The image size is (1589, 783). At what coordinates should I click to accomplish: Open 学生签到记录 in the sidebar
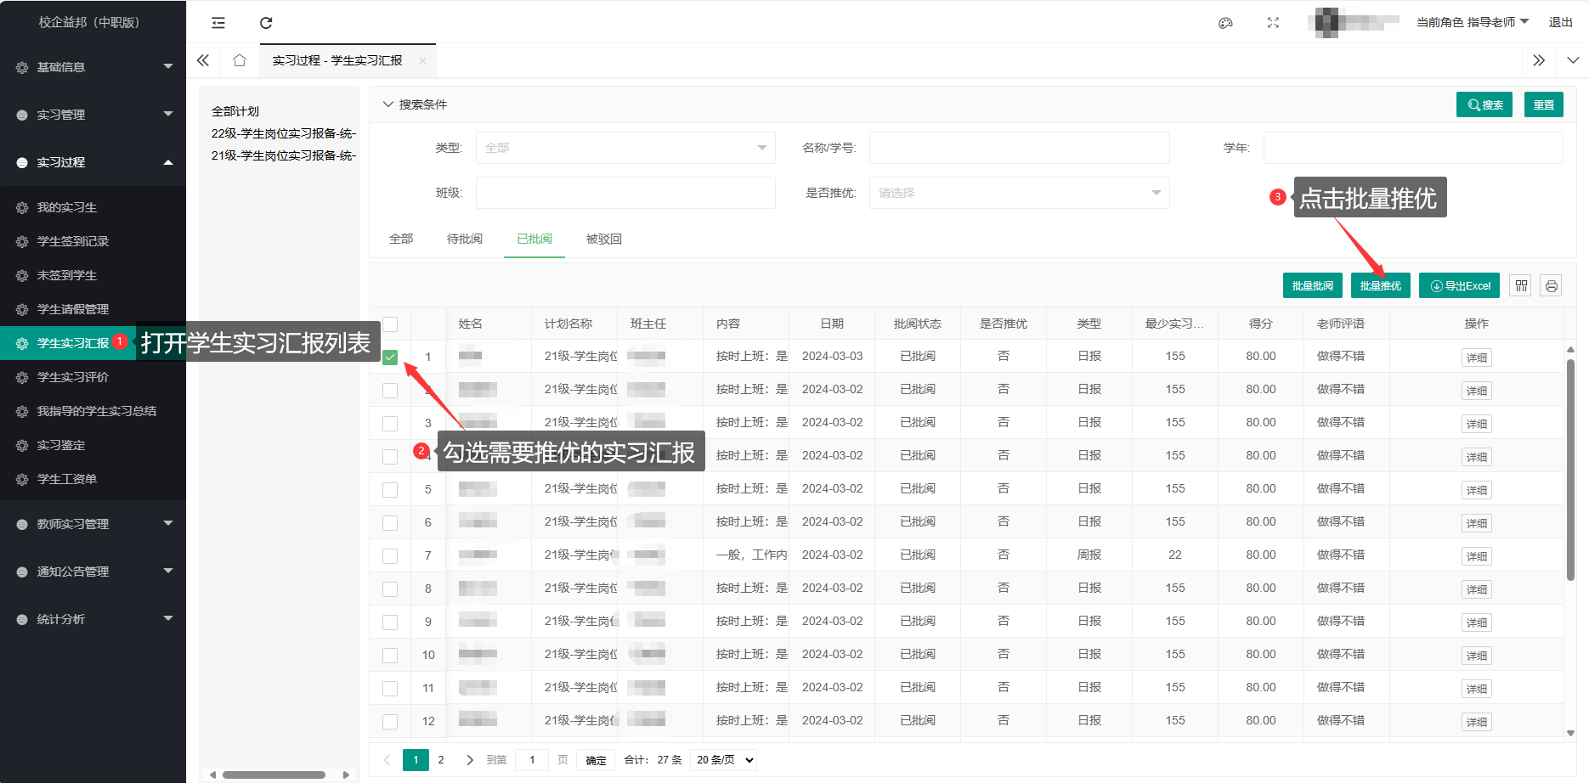pos(73,241)
